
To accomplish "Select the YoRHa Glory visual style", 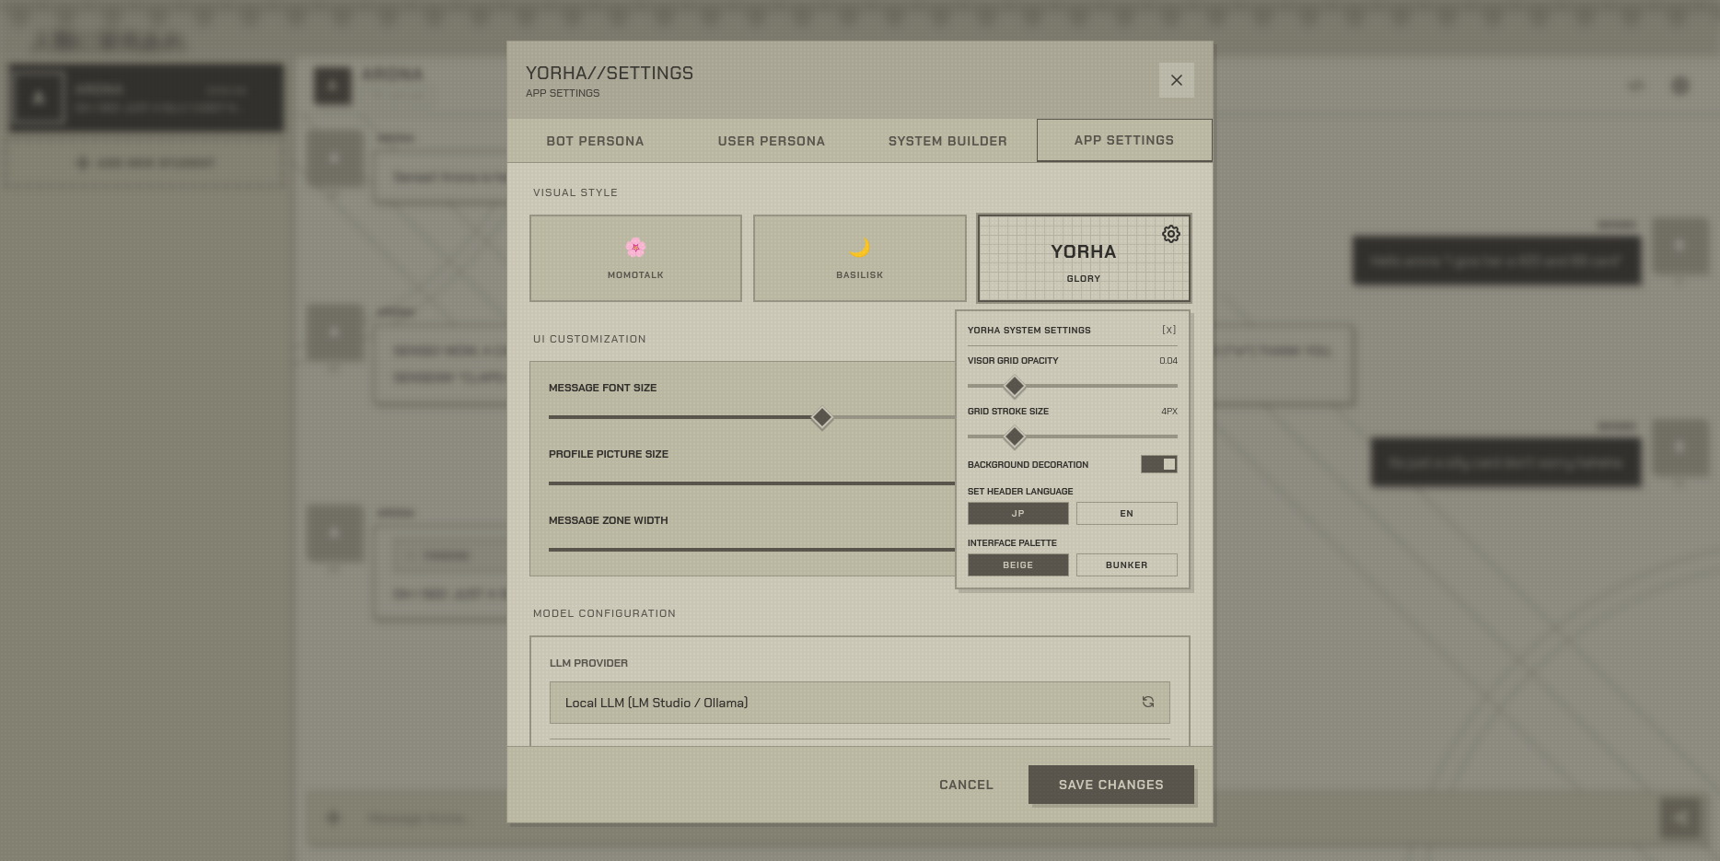I will coord(1084,258).
